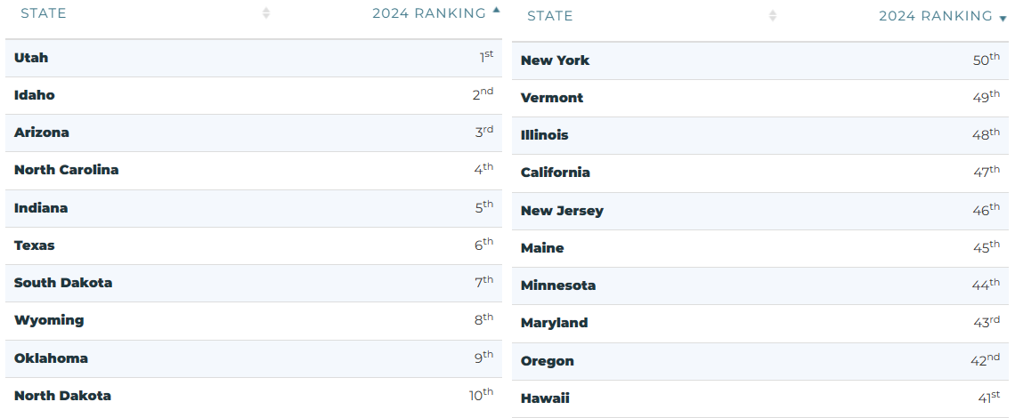Select the North Carolina row
Viewport: 1015px width, 418px height.
[x=254, y=170]
